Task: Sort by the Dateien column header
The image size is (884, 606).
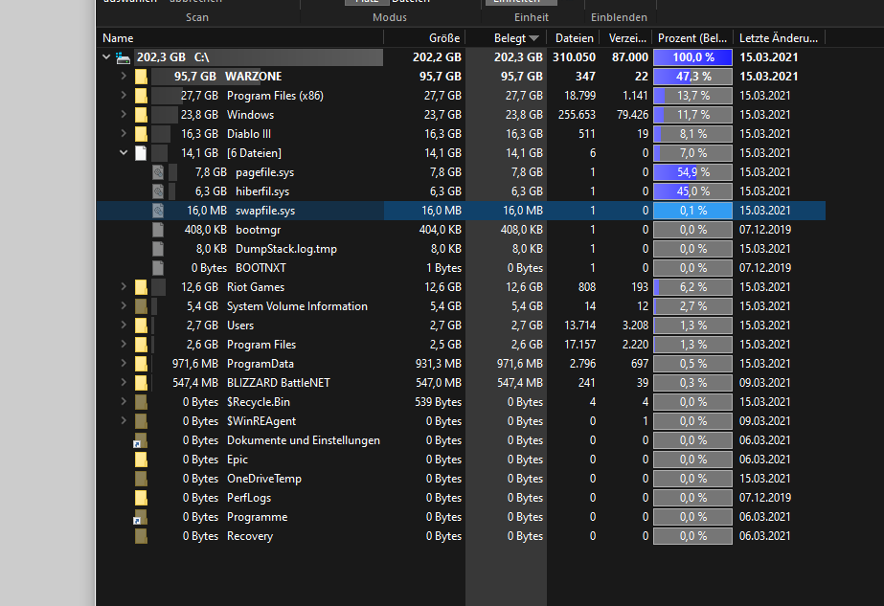Action: [572, 37]
